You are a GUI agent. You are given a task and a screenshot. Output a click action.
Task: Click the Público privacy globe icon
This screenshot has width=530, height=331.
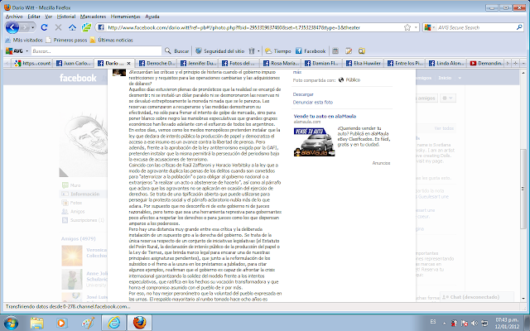click(x=341, y=80)
